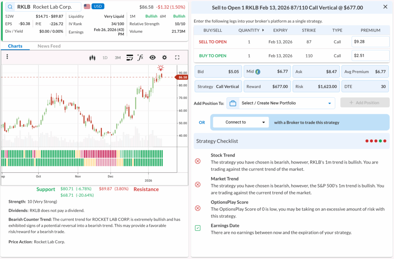Click the $9.28 premium input field
Viewport: 394px width, 259px height.
tap(370, 42)
